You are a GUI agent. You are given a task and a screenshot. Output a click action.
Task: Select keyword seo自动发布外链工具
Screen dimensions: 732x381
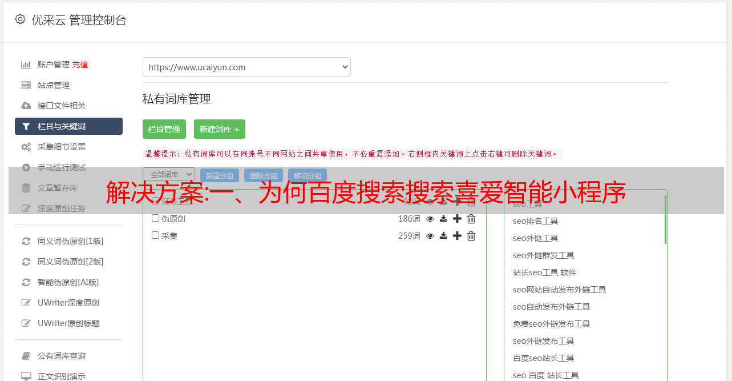[x=552, y=307]
